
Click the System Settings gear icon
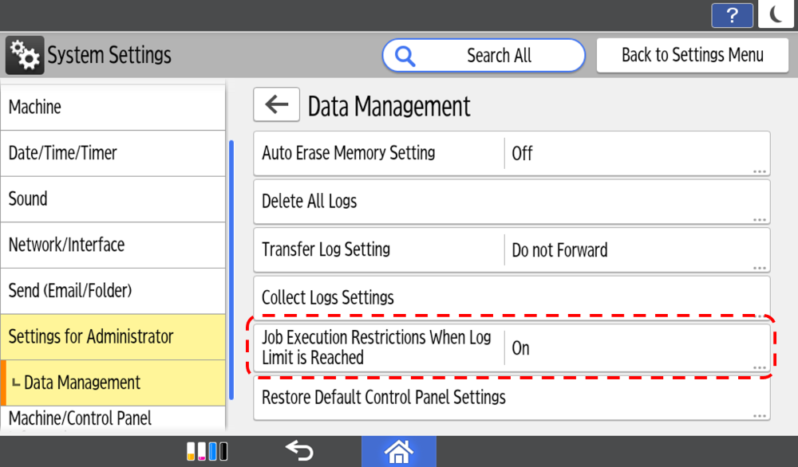coord(25,55)
